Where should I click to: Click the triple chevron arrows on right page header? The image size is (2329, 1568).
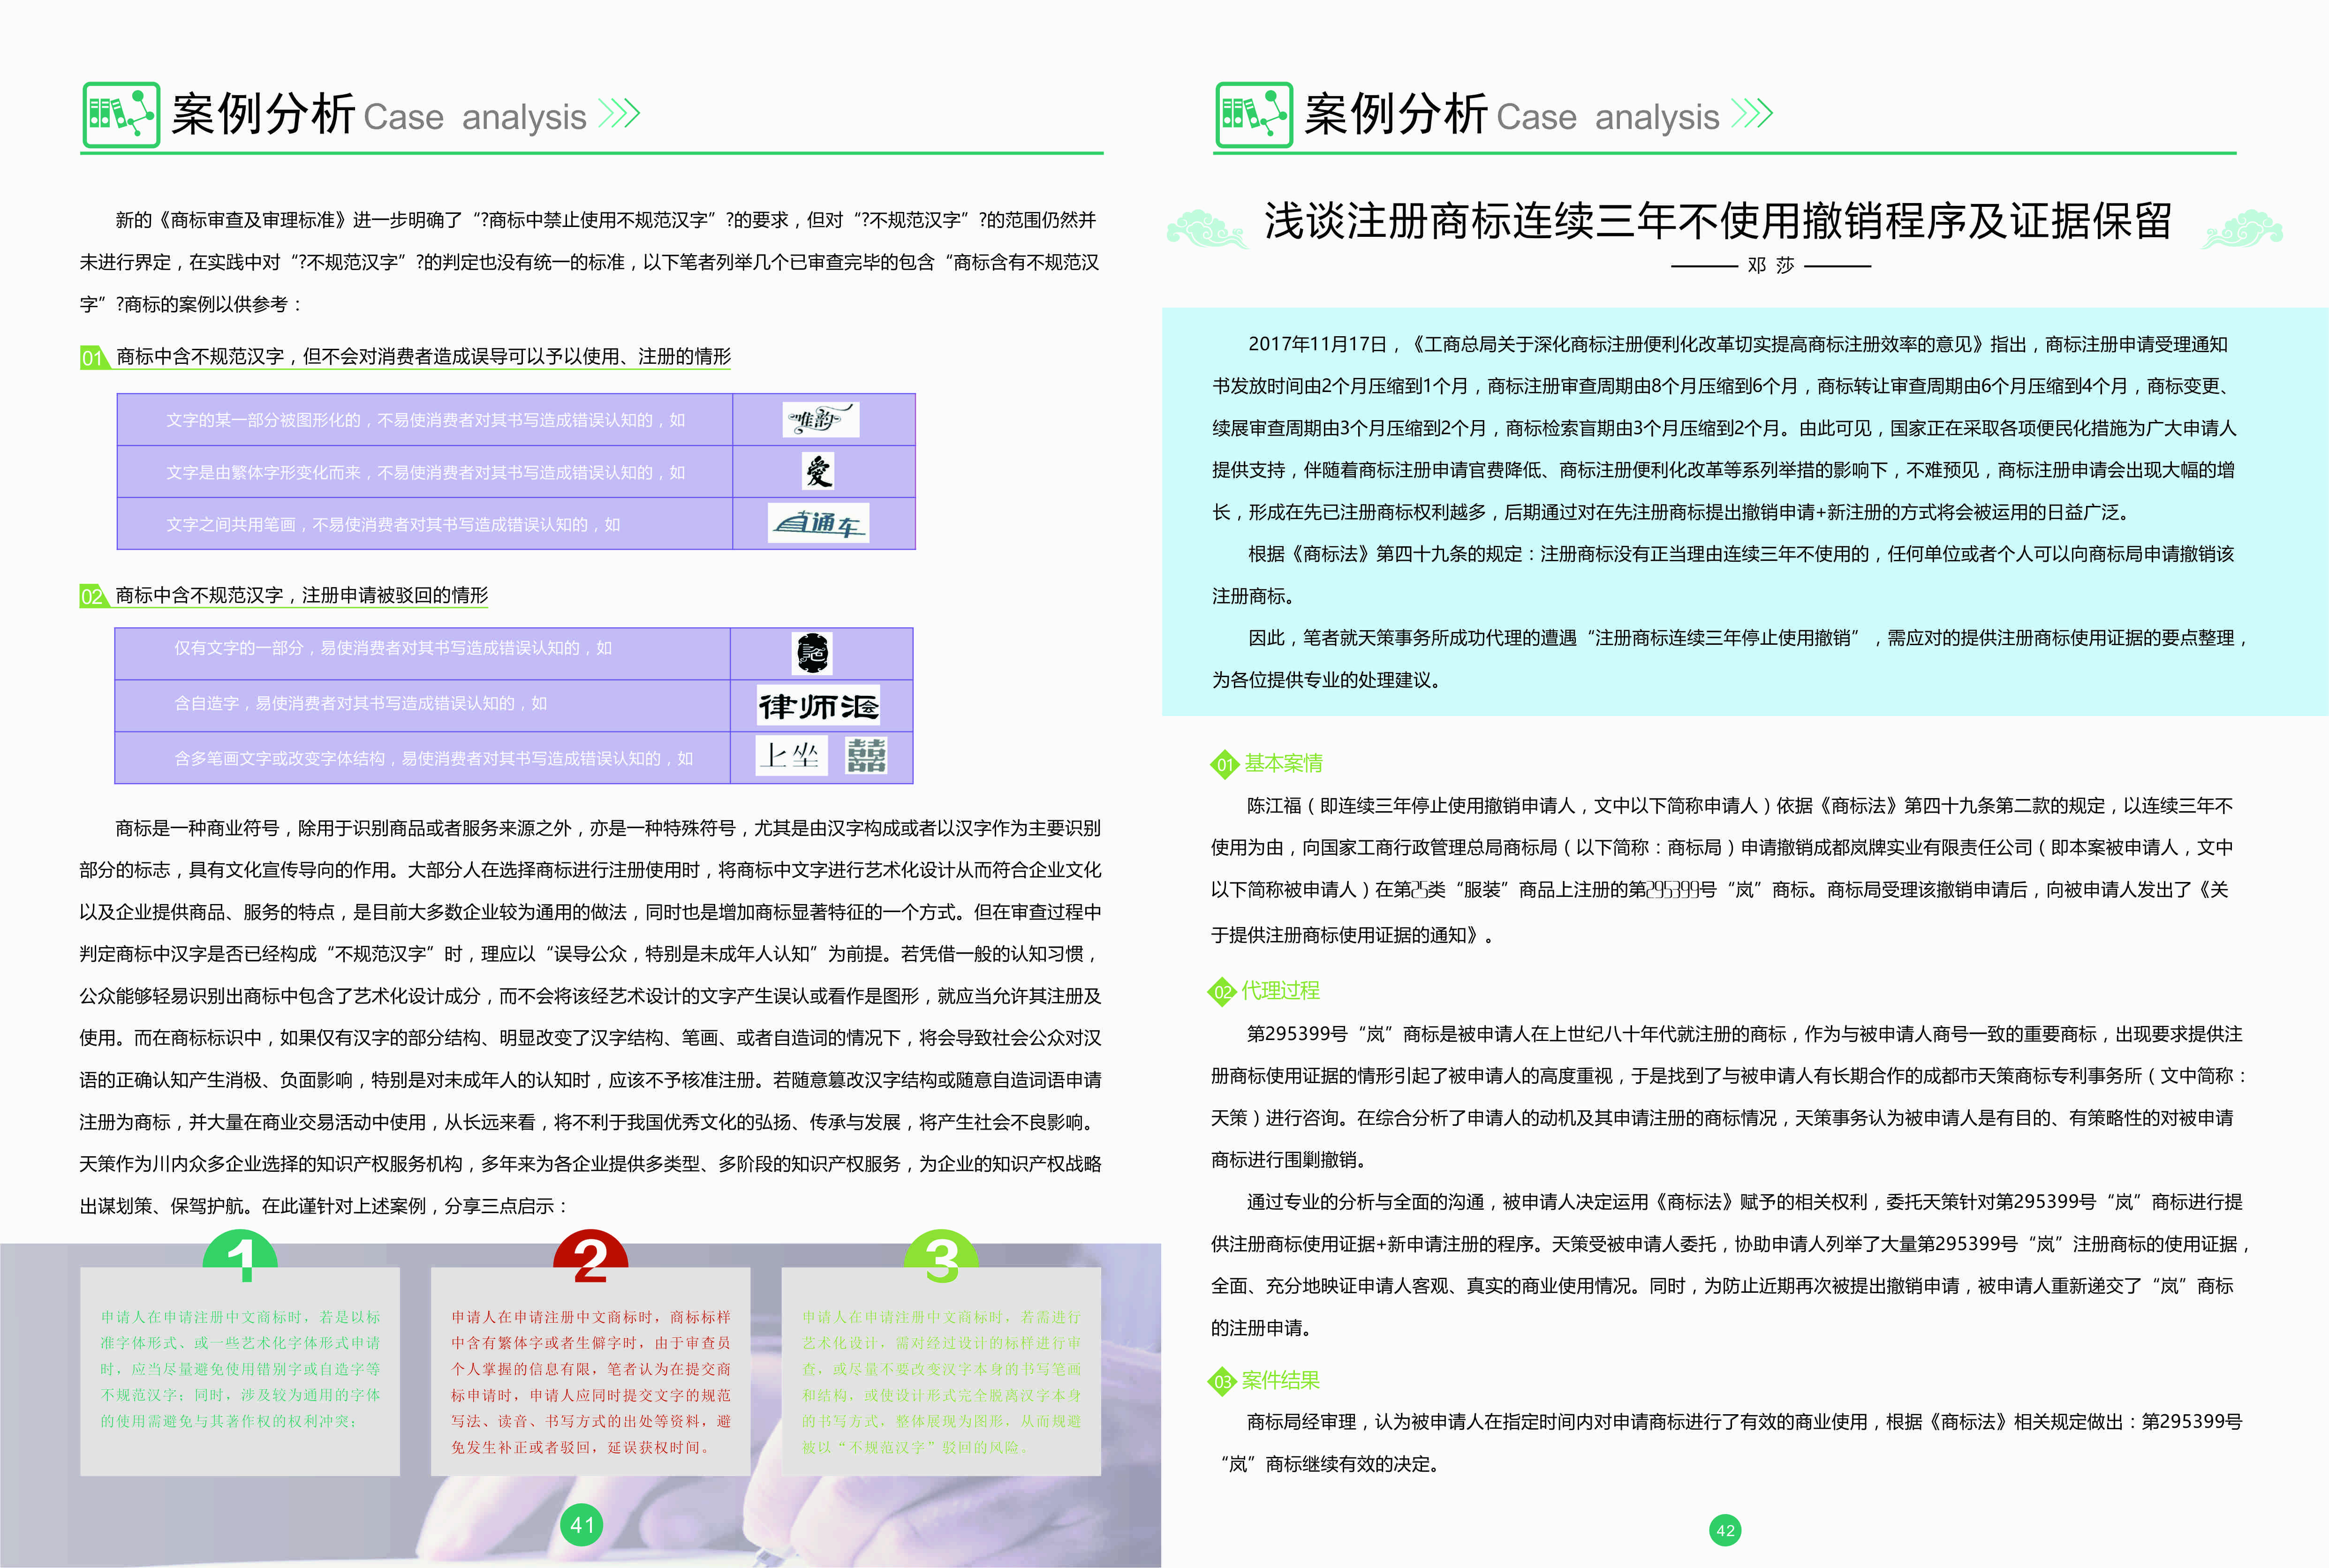(x=1751, y=114)
